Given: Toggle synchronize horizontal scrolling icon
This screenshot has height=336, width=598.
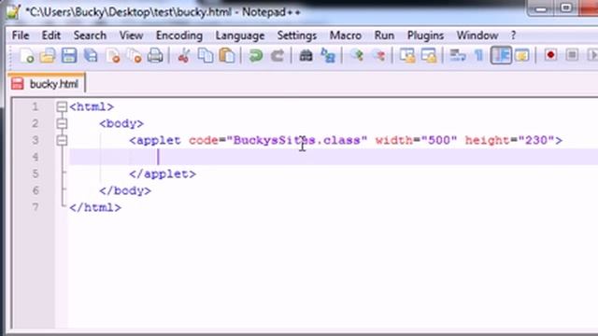Looking at the screenshot, I should 429,56.
